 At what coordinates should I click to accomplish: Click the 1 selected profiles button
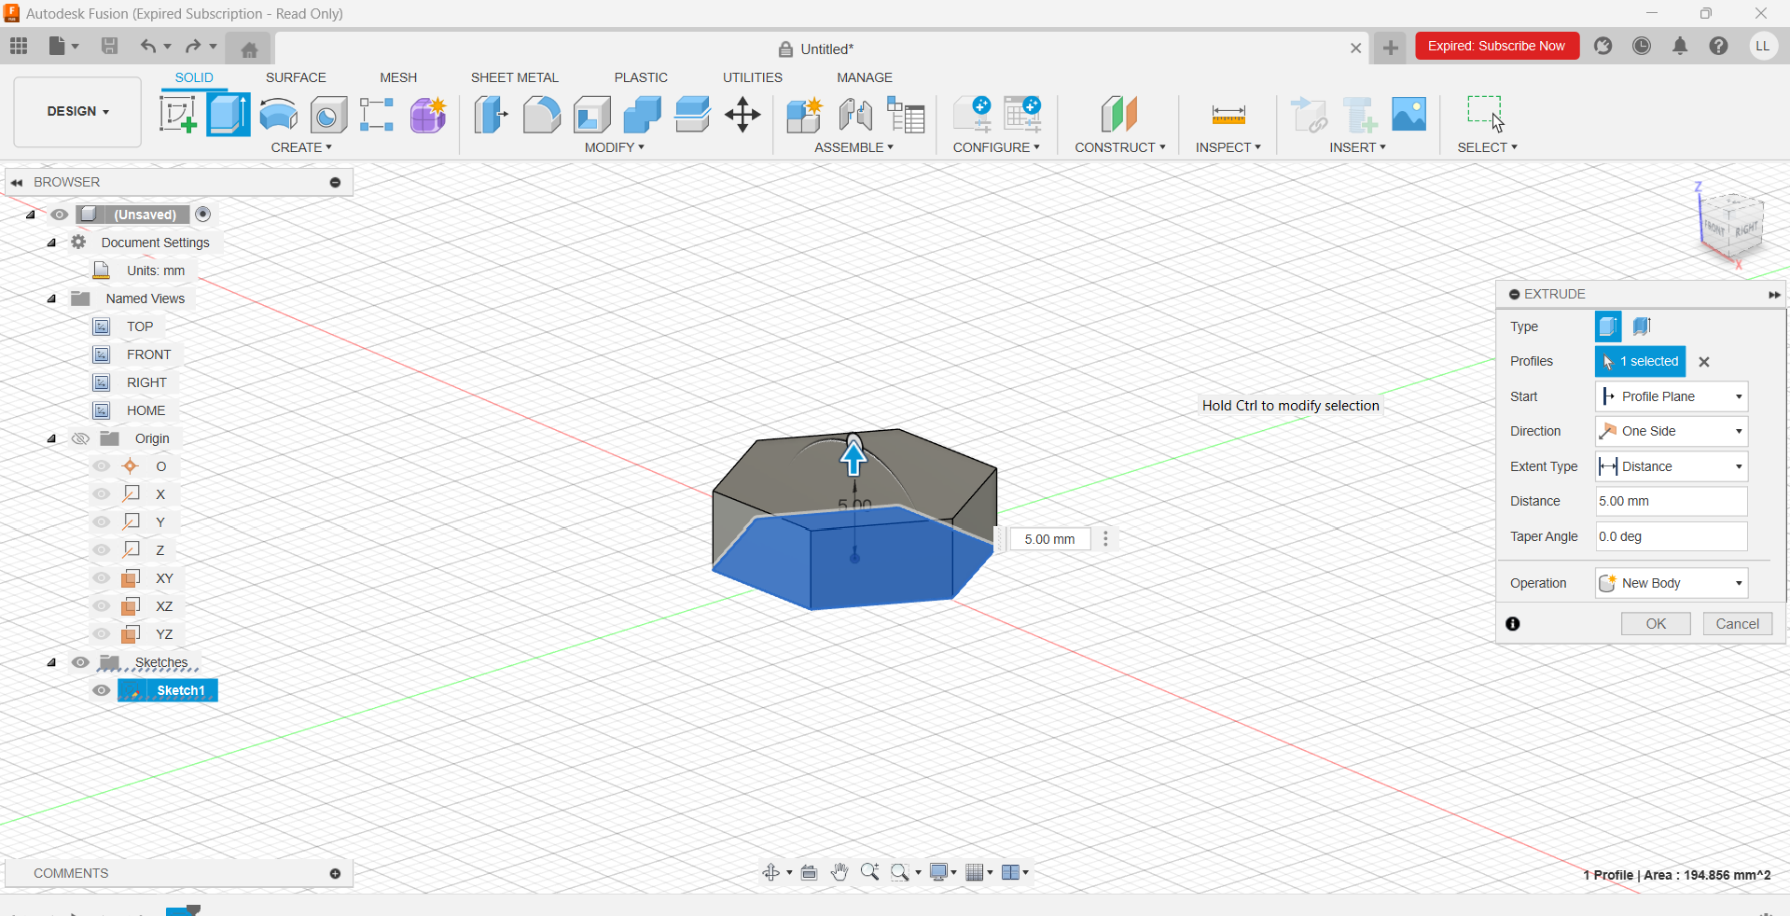point(1640,361)
